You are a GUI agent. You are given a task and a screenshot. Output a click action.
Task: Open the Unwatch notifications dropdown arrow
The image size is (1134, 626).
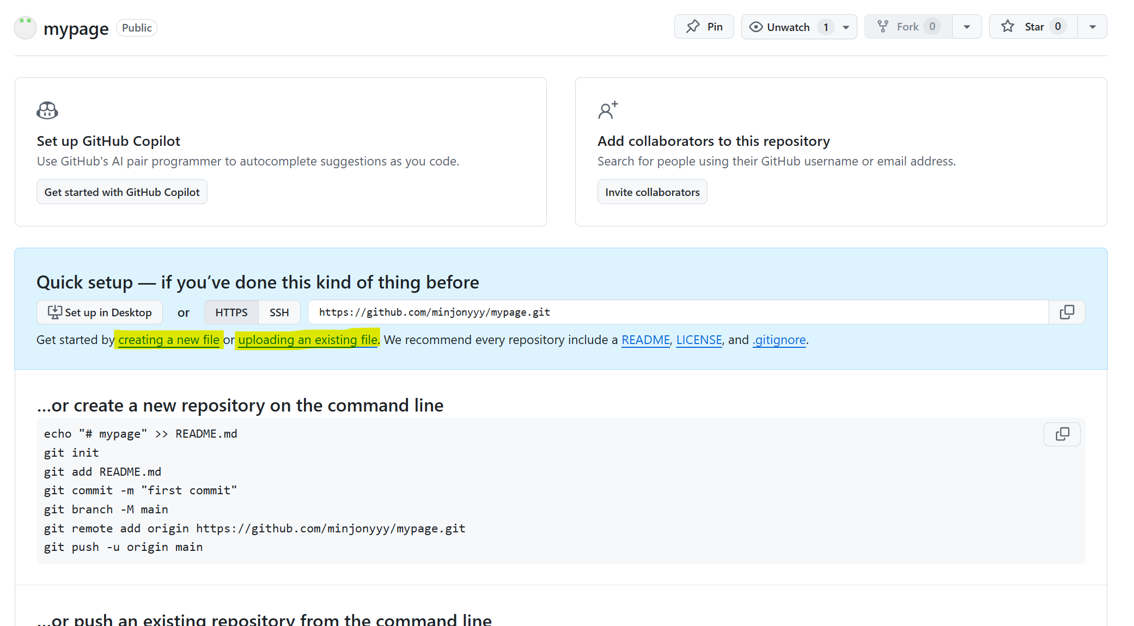click(x=846, y=27)
